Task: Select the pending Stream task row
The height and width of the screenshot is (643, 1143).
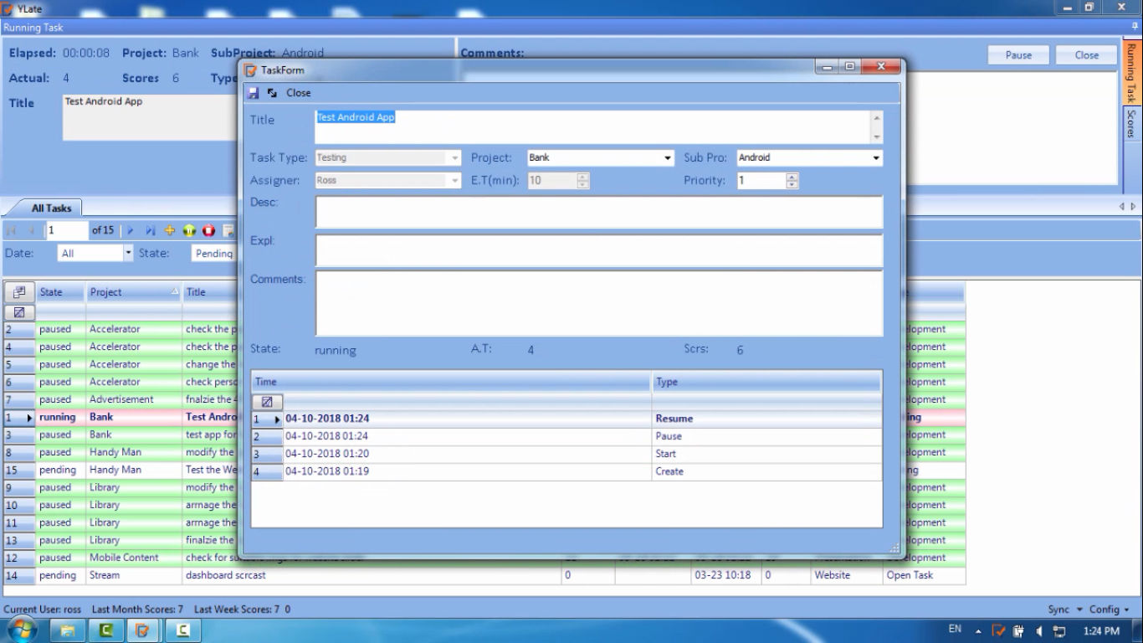Action: tap(484, 575)
